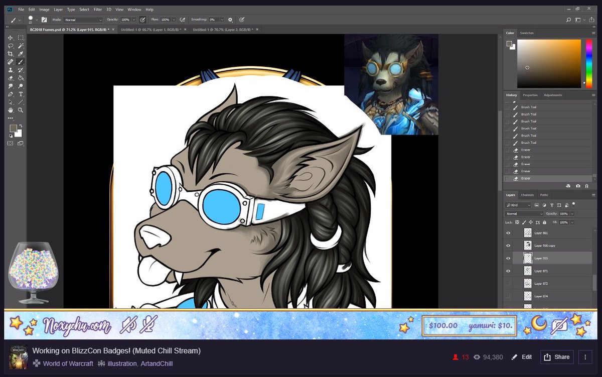Screen dimensions: 602x377
Task: Select the Eyedropper tool
Action: 21,54
